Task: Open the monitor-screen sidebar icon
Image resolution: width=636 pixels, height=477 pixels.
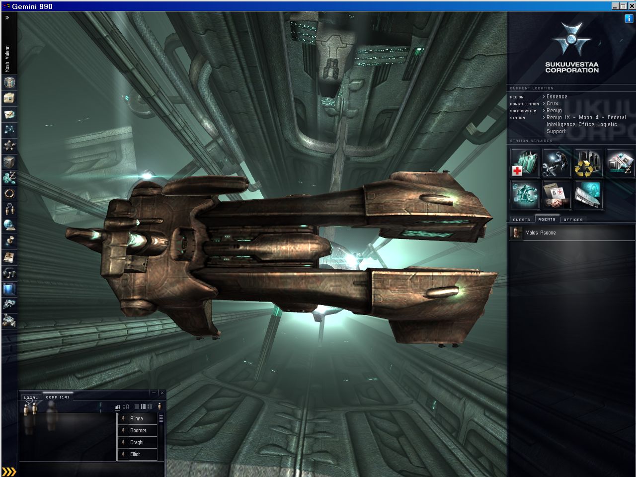Action: 9,289
